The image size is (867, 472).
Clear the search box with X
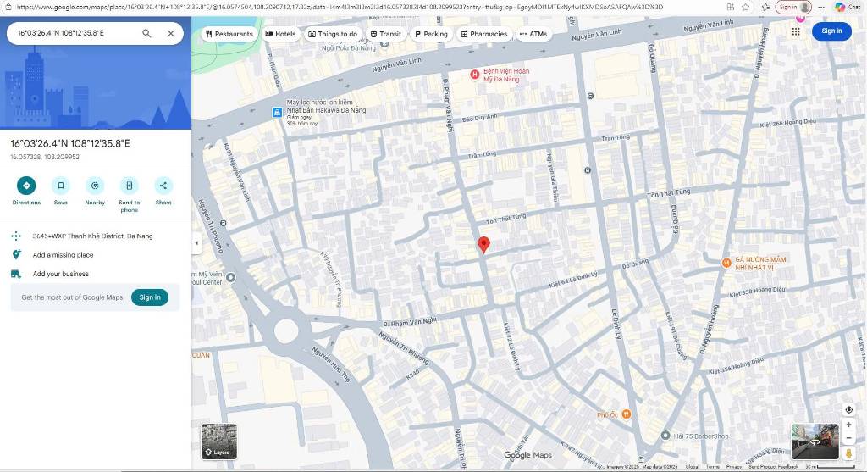pos(171,33)
